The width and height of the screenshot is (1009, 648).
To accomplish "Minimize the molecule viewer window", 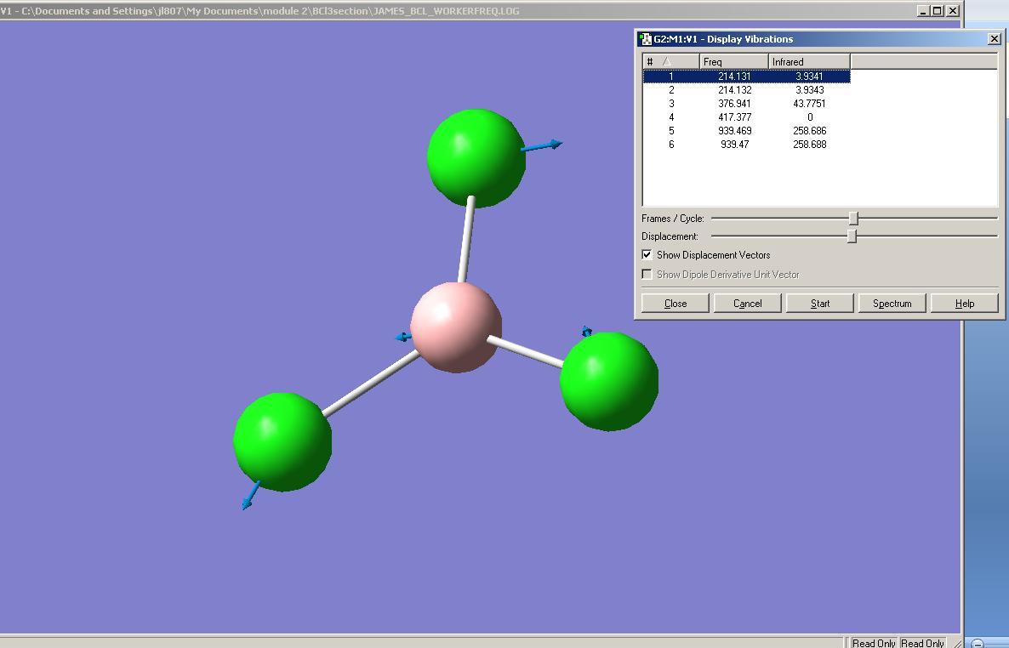I will 923,10.
